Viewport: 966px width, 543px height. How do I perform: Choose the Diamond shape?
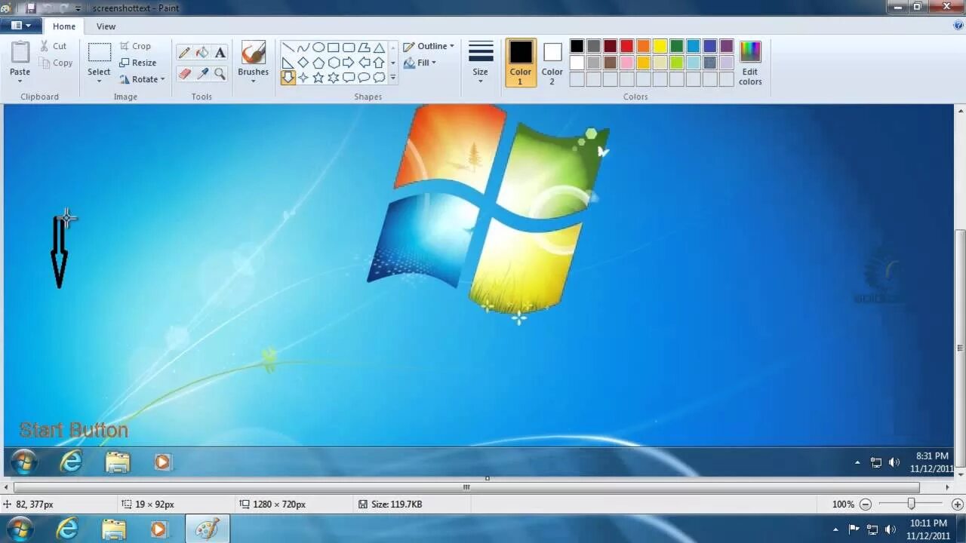(303, 63)
